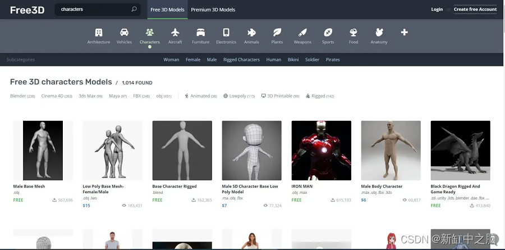Click the download icon beside 567,696
Viewport: 505px width, 250px height.
tap(54, 200)
